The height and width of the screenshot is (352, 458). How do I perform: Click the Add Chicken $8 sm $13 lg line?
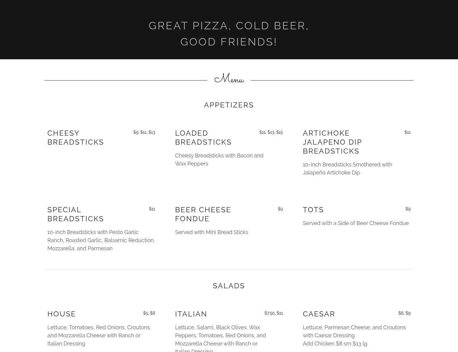[x=335, y=344]
